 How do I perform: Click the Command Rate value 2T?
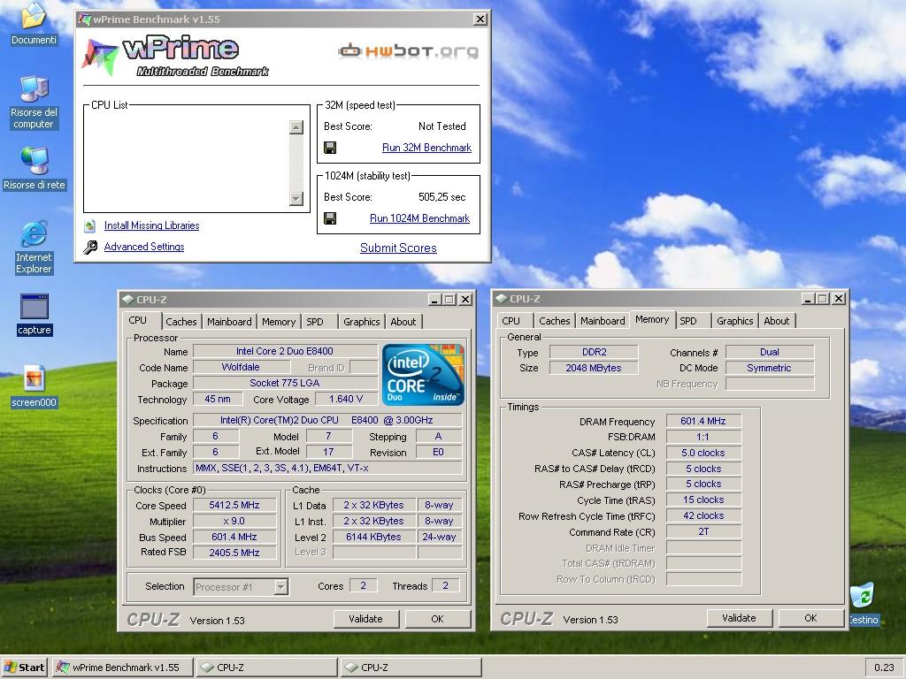[703, 531]
